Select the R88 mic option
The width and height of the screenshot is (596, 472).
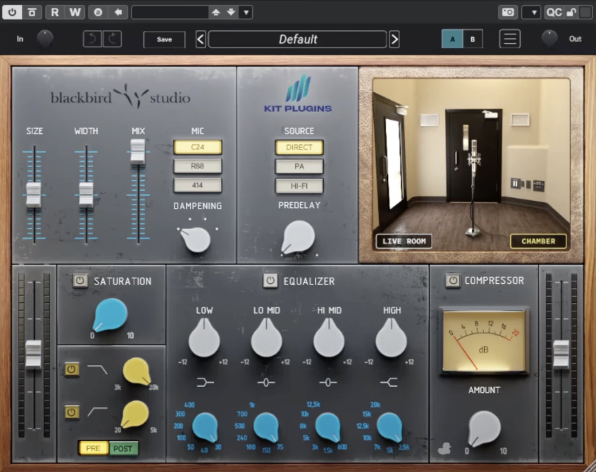(x=197, y=166)
